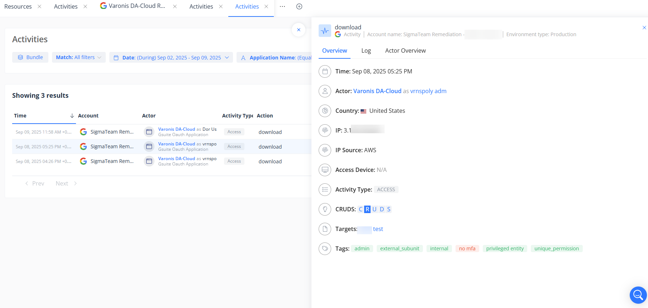Screen dimensions: 648x308
Task: Open the more tabs ellipsis menu
Action: [x=282, y=6]
